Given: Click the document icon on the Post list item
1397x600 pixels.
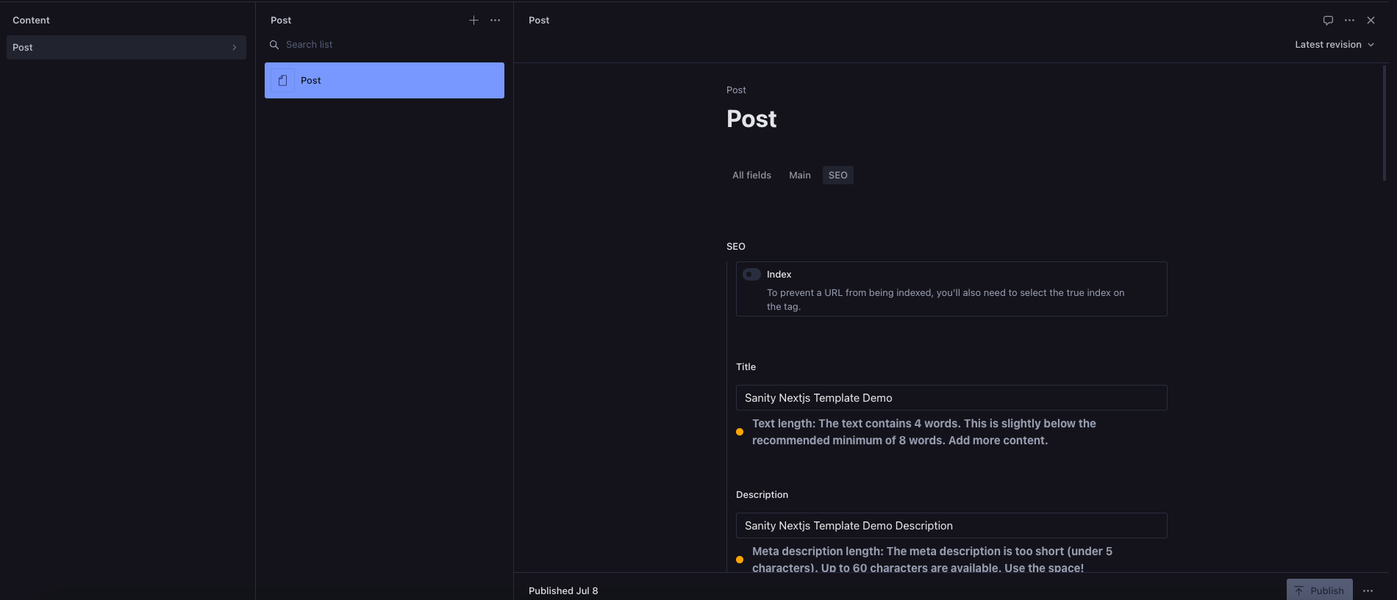Looking at the screenshot, I should pos(282,81).
